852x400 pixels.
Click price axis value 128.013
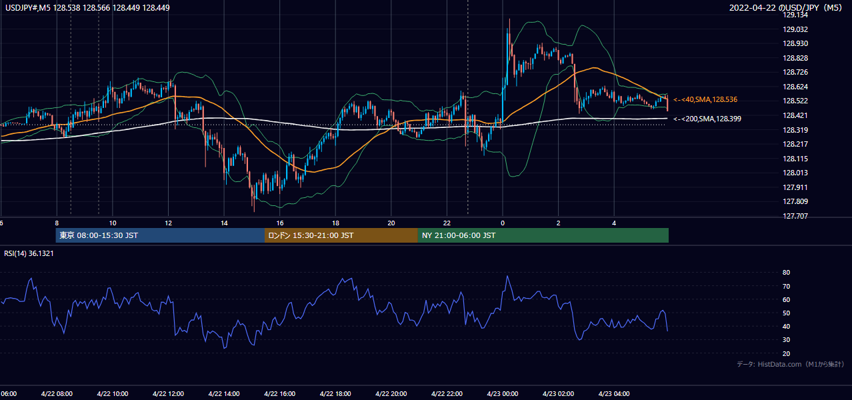click(x=795, y=173)
